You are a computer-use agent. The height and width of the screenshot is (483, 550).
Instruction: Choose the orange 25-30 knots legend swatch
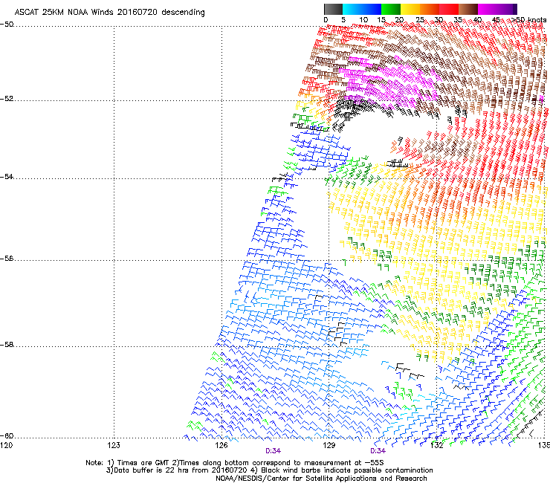coord(430,9)
